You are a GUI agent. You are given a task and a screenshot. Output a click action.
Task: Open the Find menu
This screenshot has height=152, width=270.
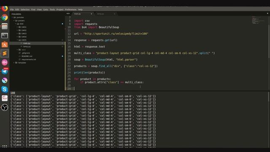(33, 9)
